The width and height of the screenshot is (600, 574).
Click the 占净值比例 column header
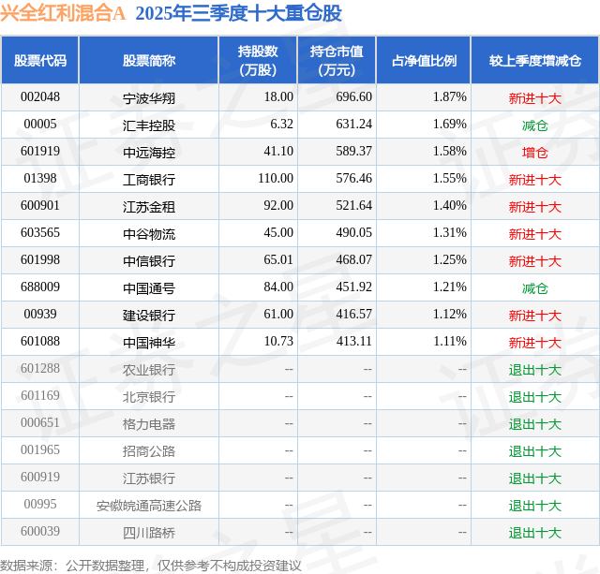(424, 60)
